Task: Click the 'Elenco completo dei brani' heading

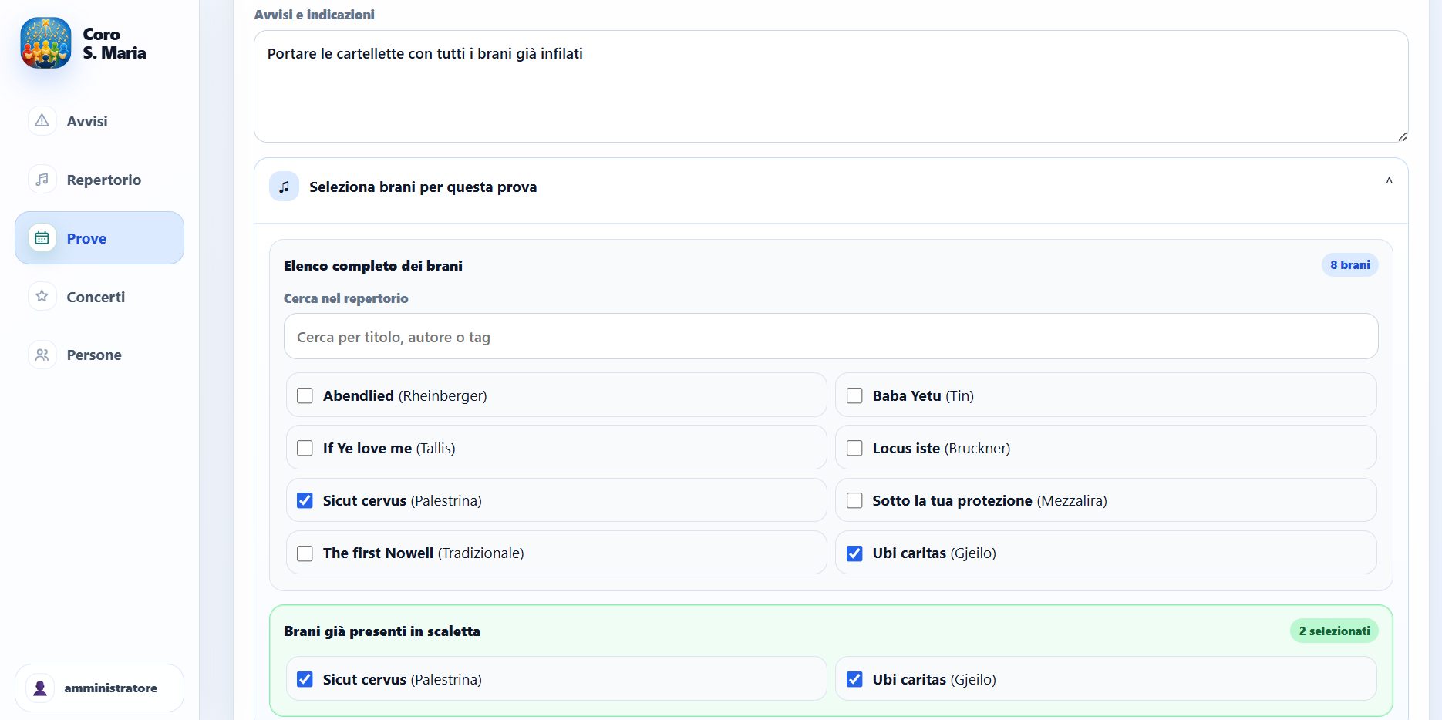Action: [x=373, y=265]
